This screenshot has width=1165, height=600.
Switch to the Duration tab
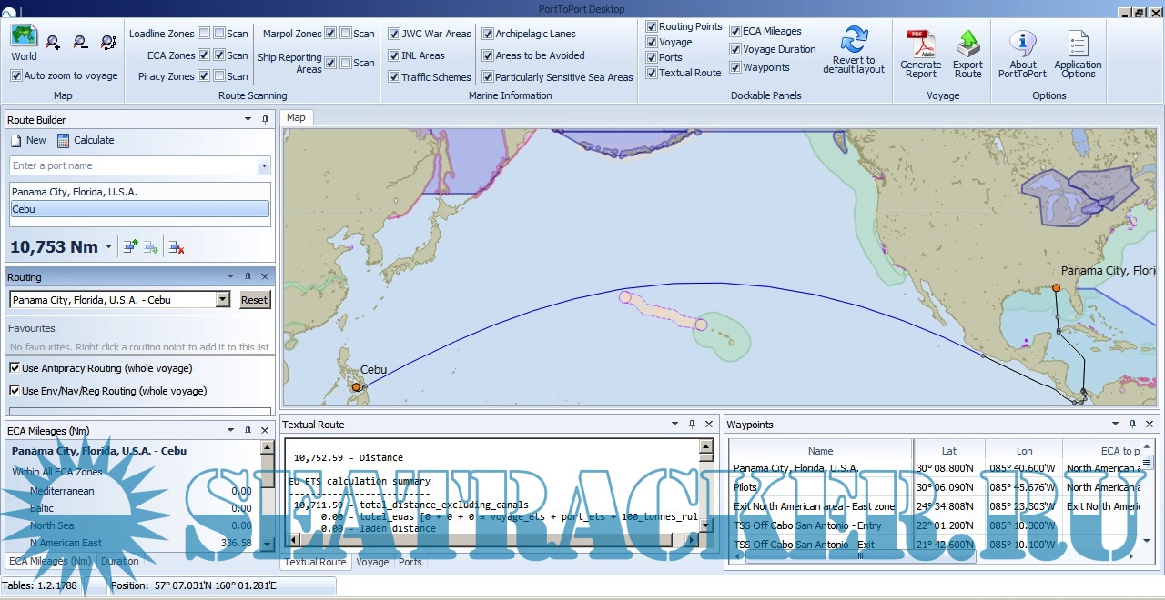click(x=120, y=562)
